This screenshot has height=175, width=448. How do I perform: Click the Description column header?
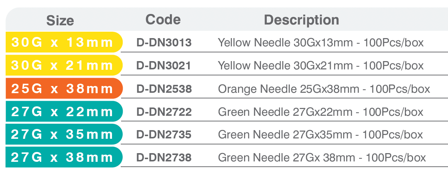(301, 20)
